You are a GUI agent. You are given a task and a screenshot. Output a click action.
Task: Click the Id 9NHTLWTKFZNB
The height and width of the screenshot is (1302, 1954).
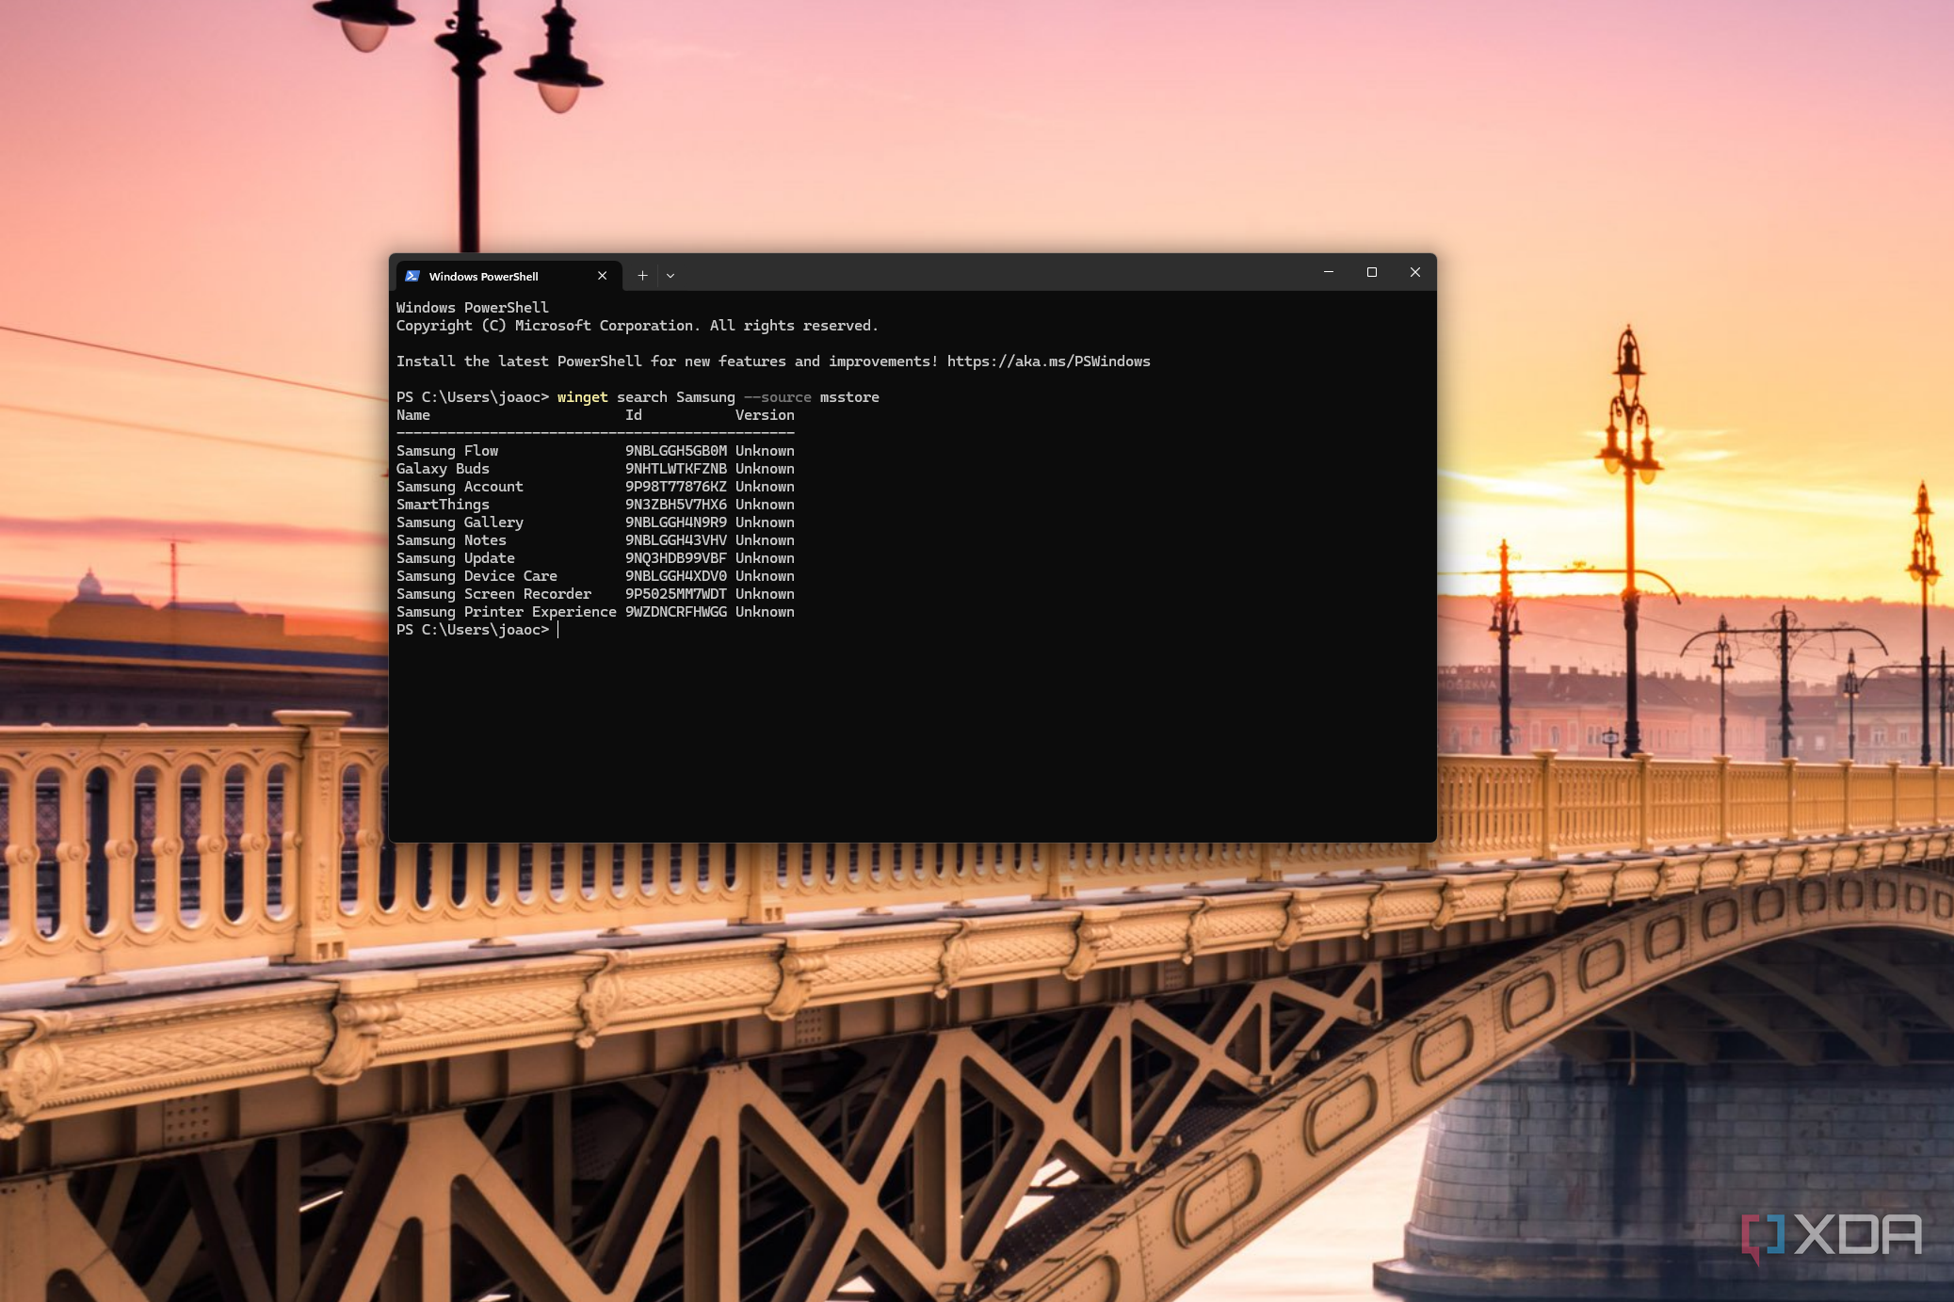point(676,469)
